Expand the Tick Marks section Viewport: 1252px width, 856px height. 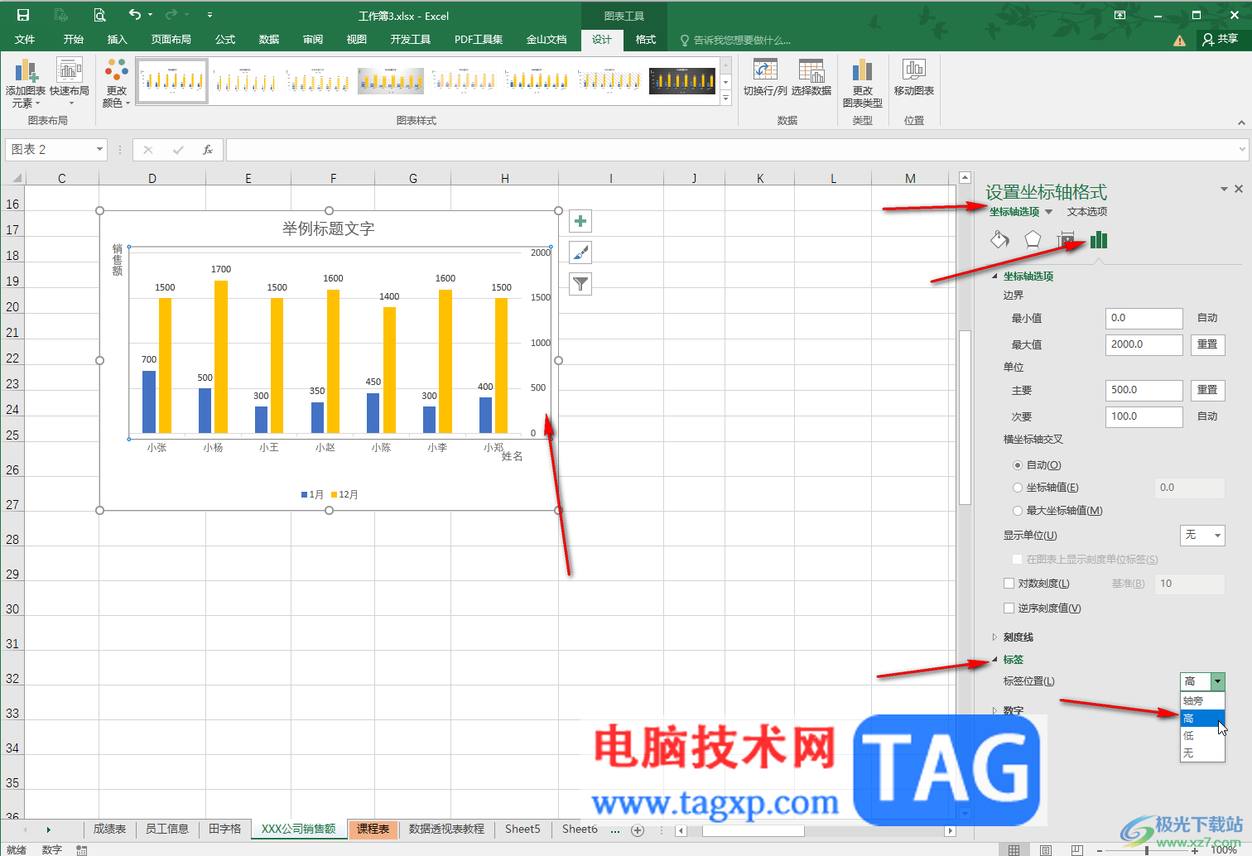point(994,637)
